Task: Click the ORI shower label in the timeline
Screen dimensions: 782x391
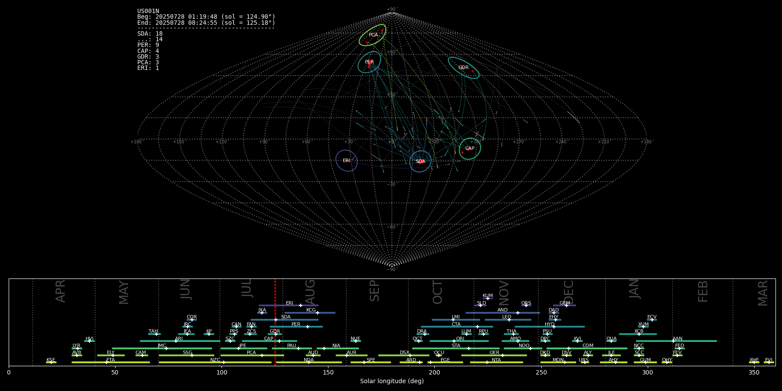Action: (x=460, y=338)
